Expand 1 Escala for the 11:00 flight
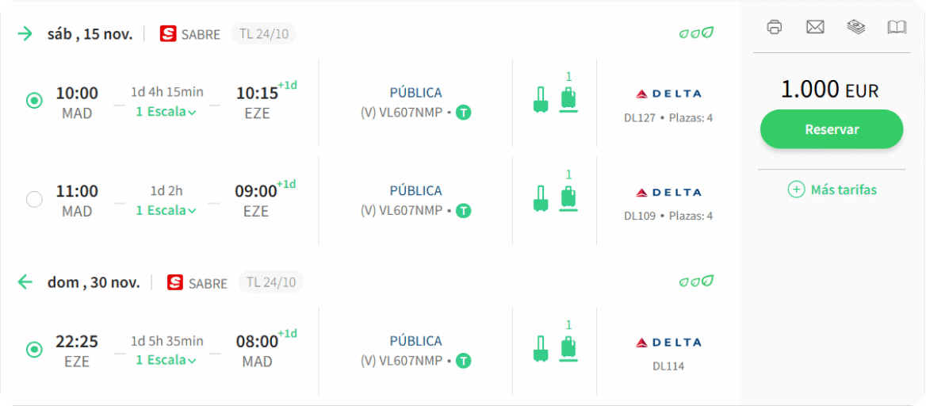This screenshot has width=926, height=406. (166, 211)
